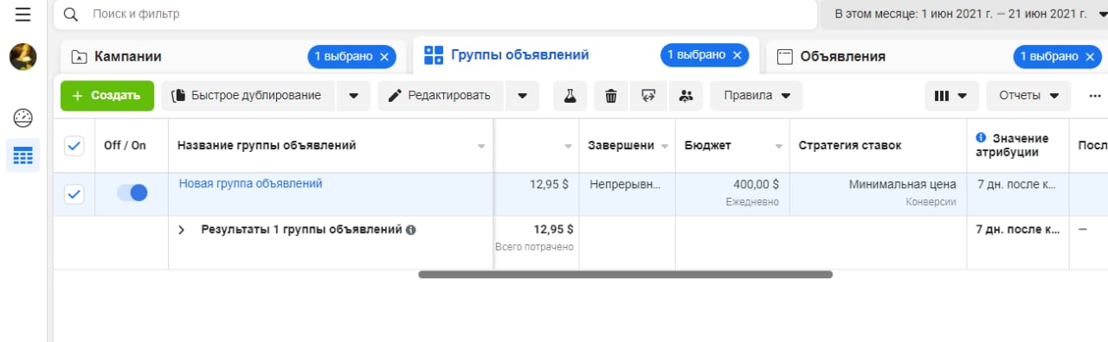This screenshot has height=342, width=1108.
Task: Click the trash delete icon
Action: 611,96
